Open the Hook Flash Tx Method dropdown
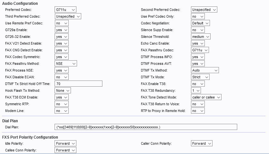The image size is (269, 154). coord(63,90)
